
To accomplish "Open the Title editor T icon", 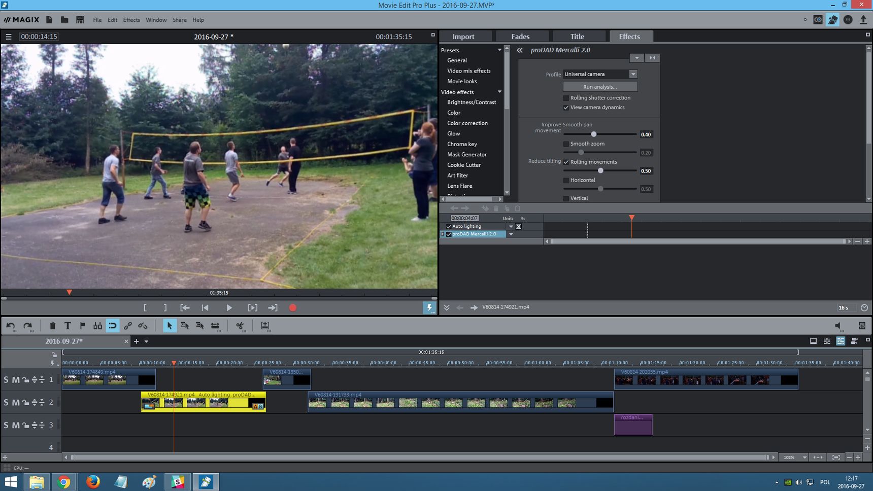I will coord(68,326).
